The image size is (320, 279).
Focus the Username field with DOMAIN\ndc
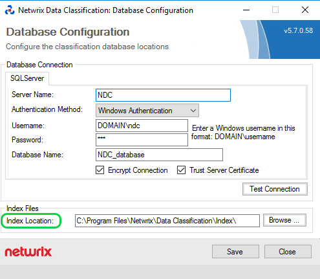tap(142, 126)
